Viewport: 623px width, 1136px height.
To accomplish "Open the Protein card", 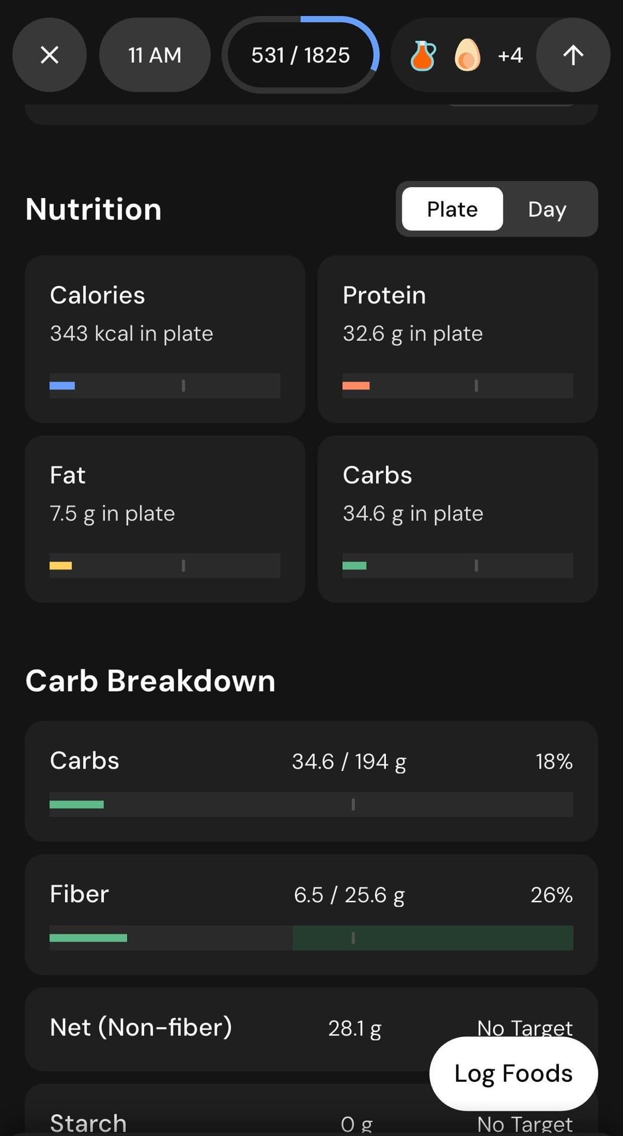I will coord(457,338).
